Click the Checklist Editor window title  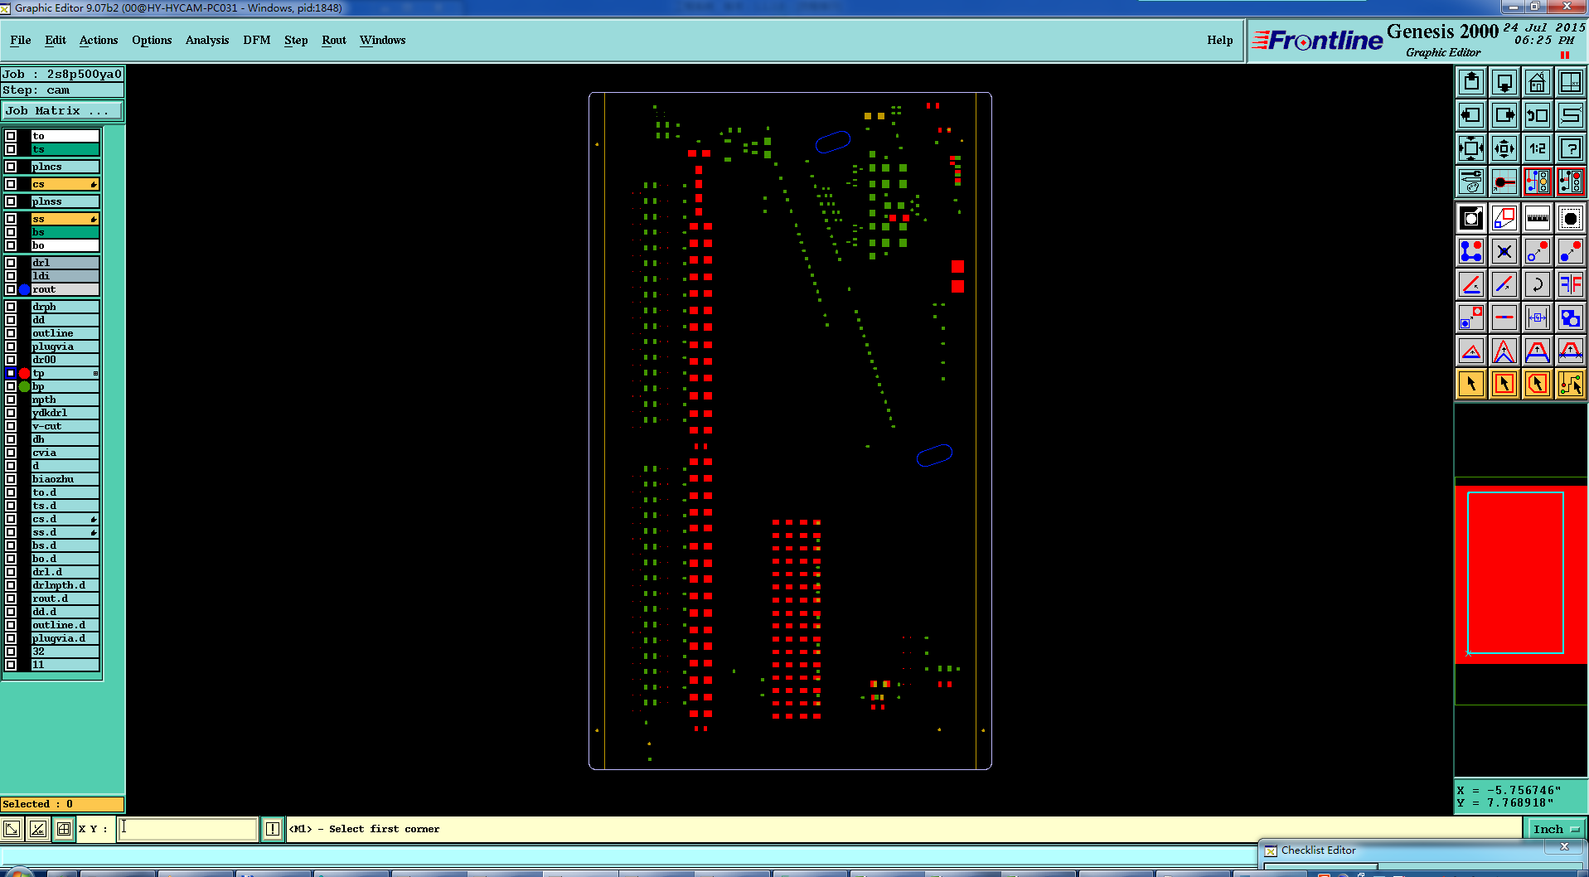tap(1318, 850)
